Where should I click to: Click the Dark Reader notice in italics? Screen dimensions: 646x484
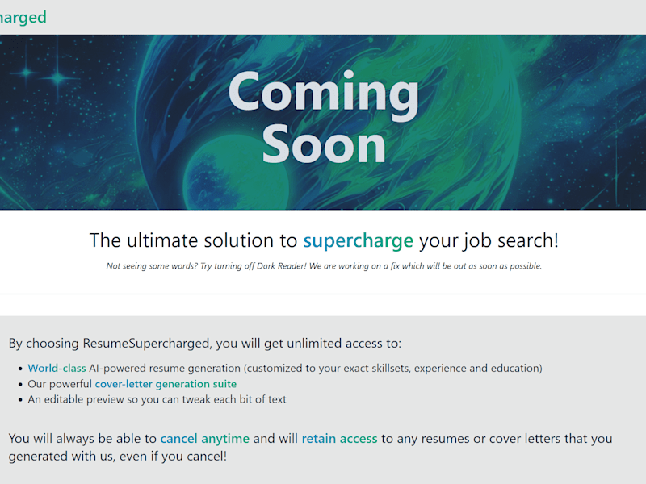(x=324, y=266)
